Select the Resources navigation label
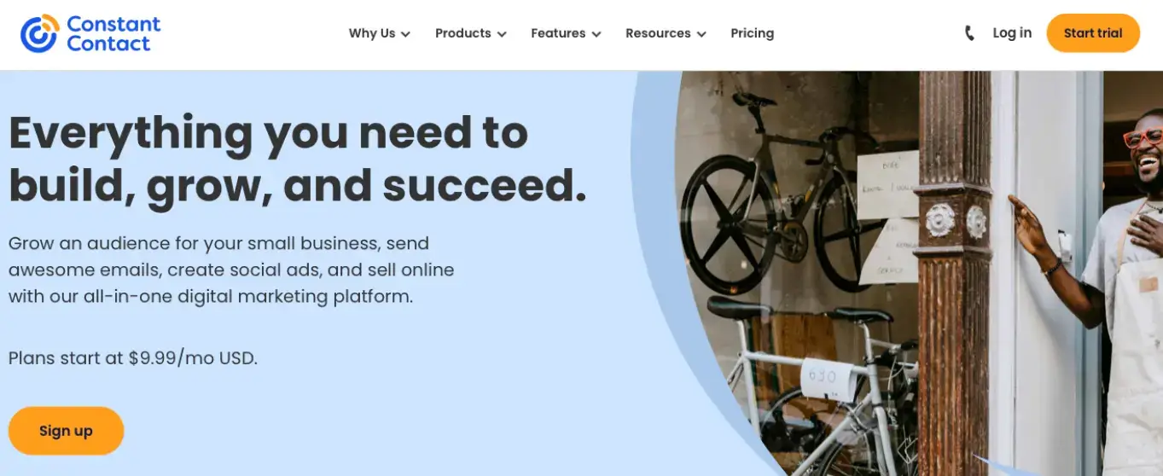The height and width of the screenshot is (476, 1163). [x=658, y=33]
